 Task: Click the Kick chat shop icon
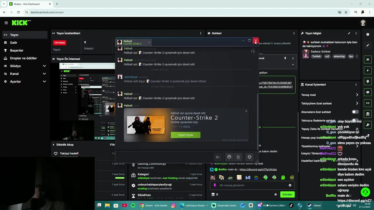pyautogui.click(x=213, y=195)
